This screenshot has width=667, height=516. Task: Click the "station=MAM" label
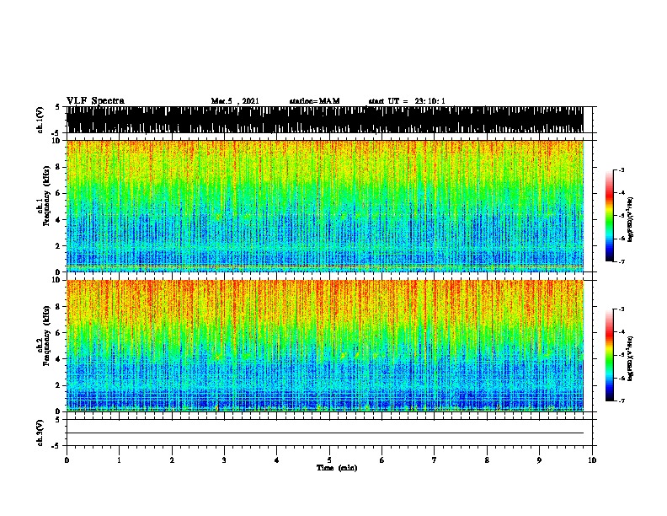click(x=314, y=101)
